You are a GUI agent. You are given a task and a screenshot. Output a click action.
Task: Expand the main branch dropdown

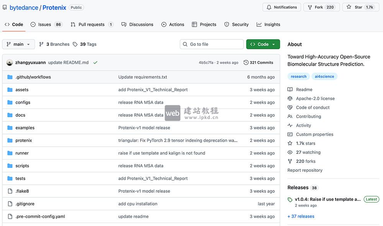18,44
